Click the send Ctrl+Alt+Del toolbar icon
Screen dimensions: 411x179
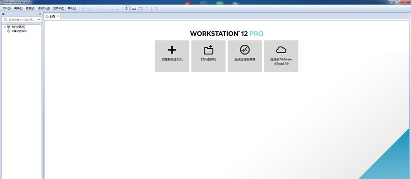coord(96,9)
